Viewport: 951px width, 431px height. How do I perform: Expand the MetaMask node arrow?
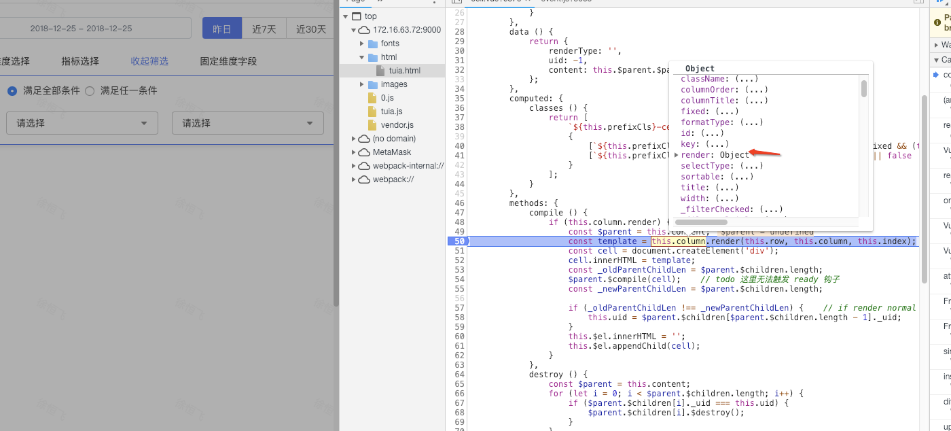click(354, 152)
